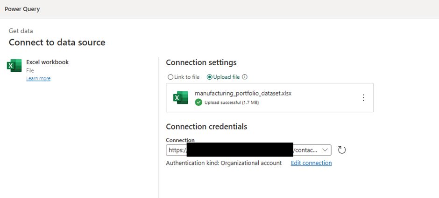Click the Connection credentials heading
Image resolution: width=439 pixels, height=198 pixels.
point(206,127)
